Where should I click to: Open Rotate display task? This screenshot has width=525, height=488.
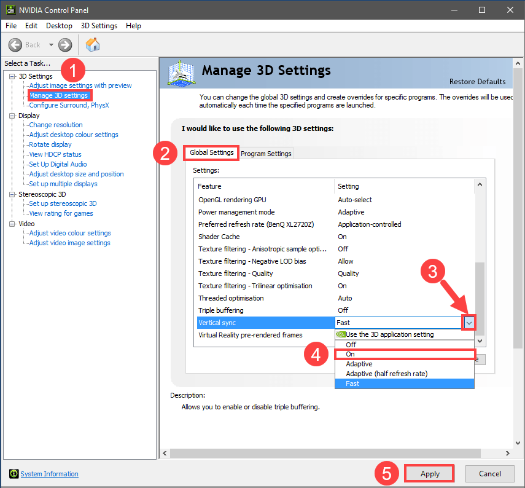coord(50,144)
